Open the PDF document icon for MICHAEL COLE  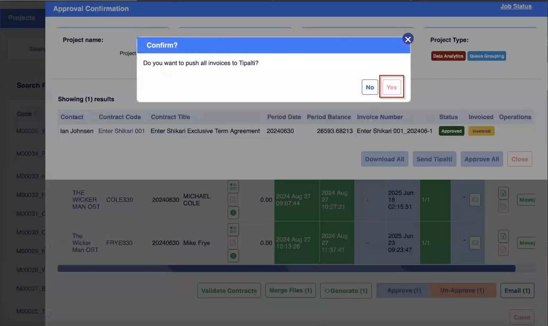tap(233, 200)
